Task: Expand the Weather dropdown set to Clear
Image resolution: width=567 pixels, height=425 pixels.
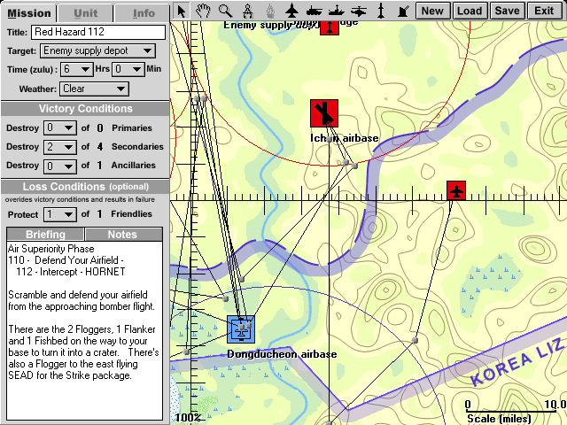Action: (94, 89)
